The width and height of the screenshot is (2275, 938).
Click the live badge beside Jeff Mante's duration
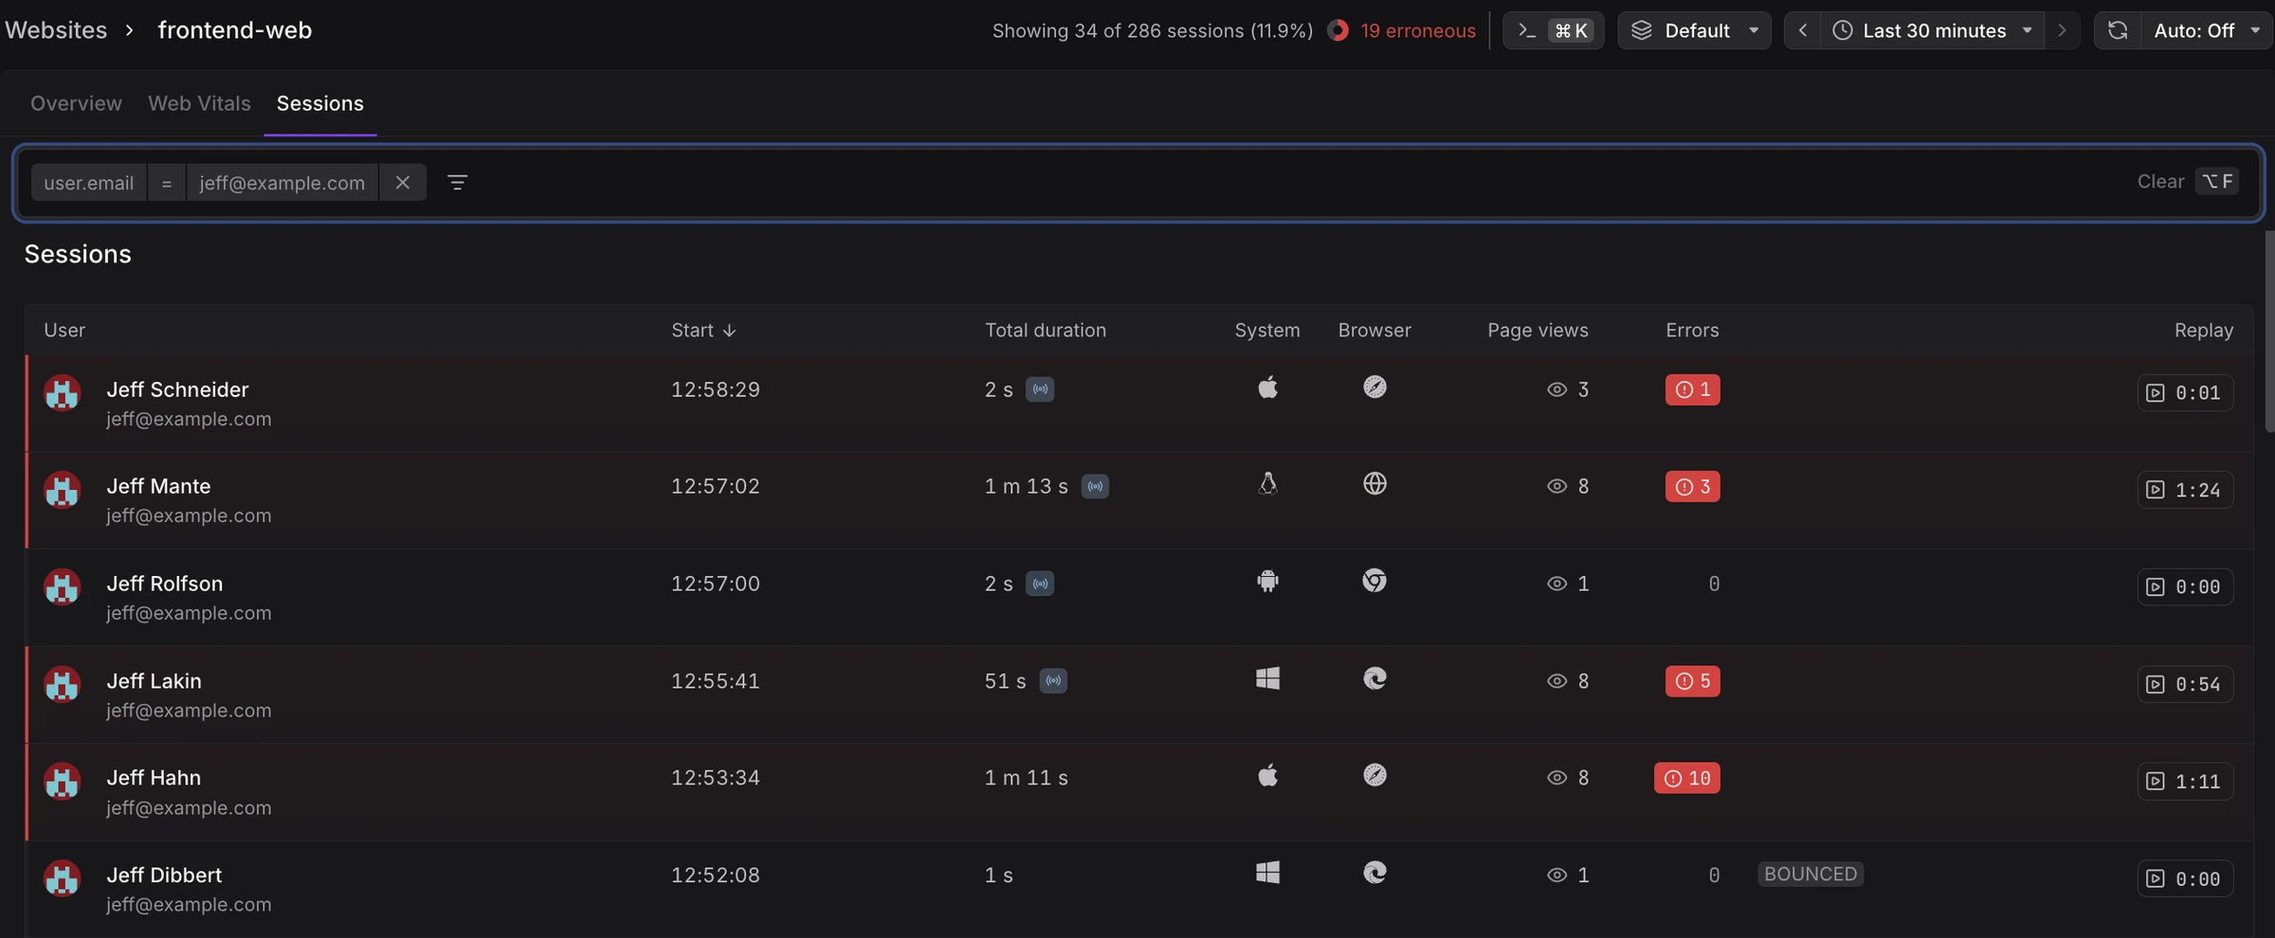tap(1095, 486)
